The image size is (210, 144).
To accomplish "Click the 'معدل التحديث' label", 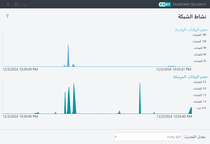I will [x=195, y=137].
